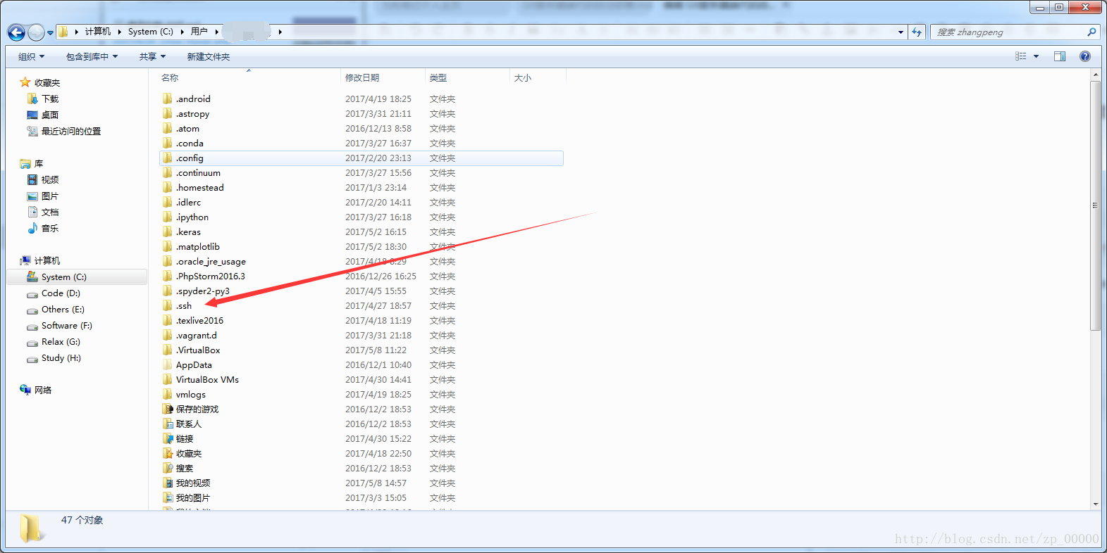Change view with the view icon

tap(1021, 56)
